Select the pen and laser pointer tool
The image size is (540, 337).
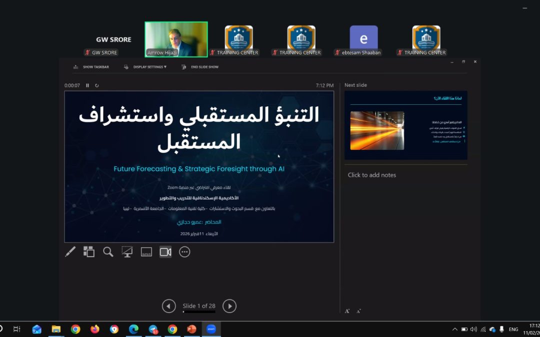tap(70, 252)
